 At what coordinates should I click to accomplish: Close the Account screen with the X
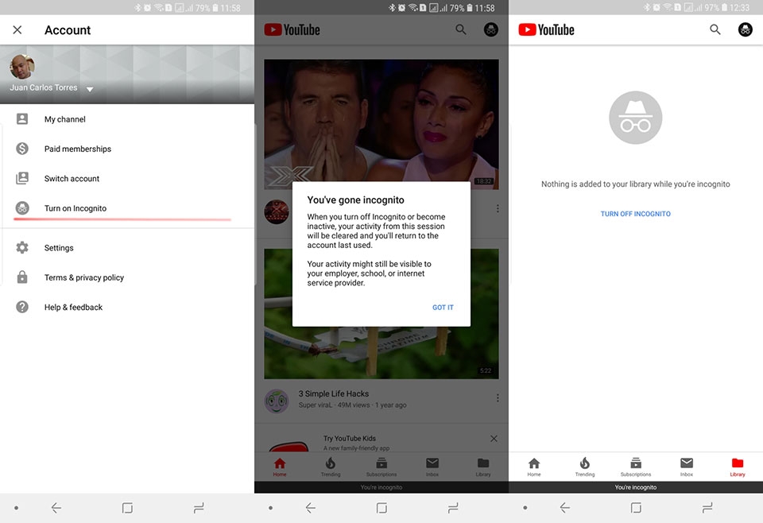click(17, 29)
